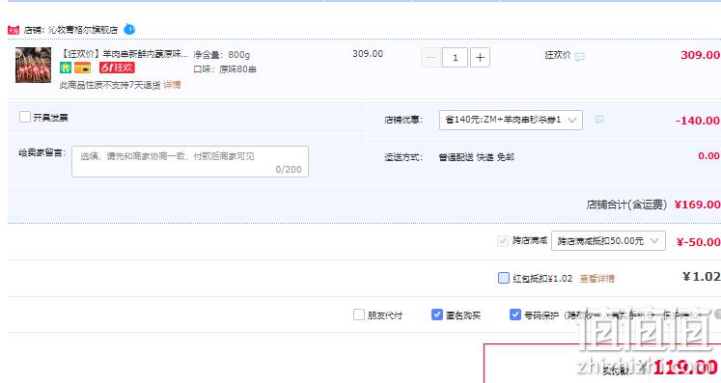Click the unit price 309.00 text
Screen dimensions: 721x383
(368, 53)
